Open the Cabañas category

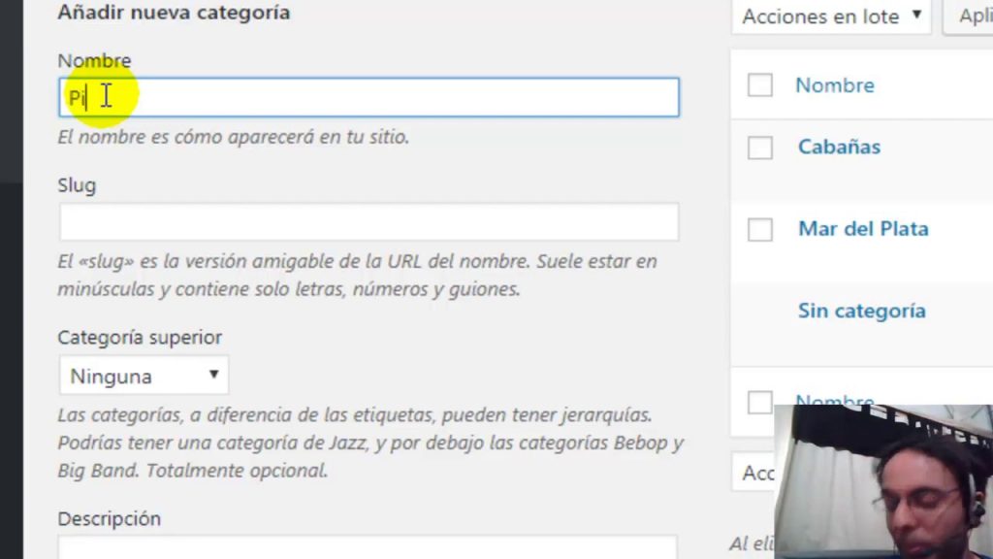[x=839, y=147]
